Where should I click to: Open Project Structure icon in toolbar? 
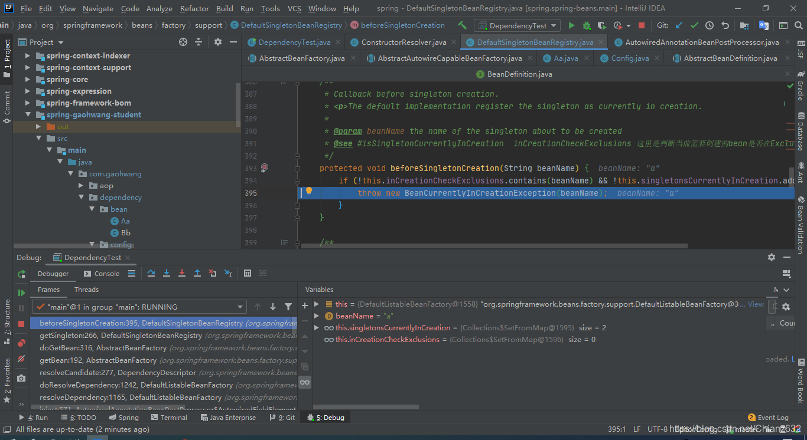[744, 25]
